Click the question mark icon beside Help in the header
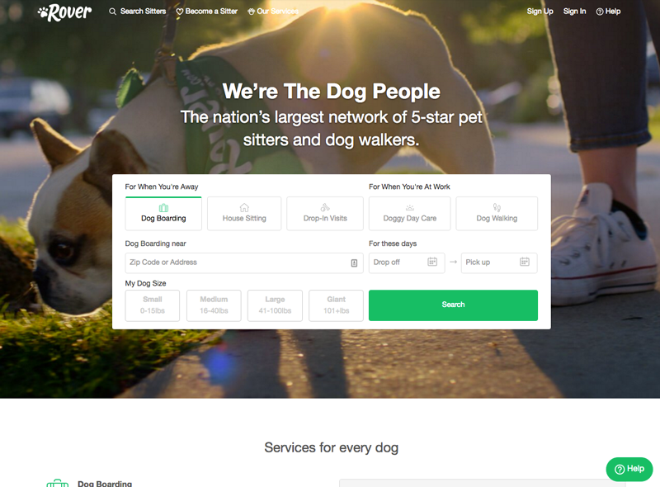 click(600, 12)
